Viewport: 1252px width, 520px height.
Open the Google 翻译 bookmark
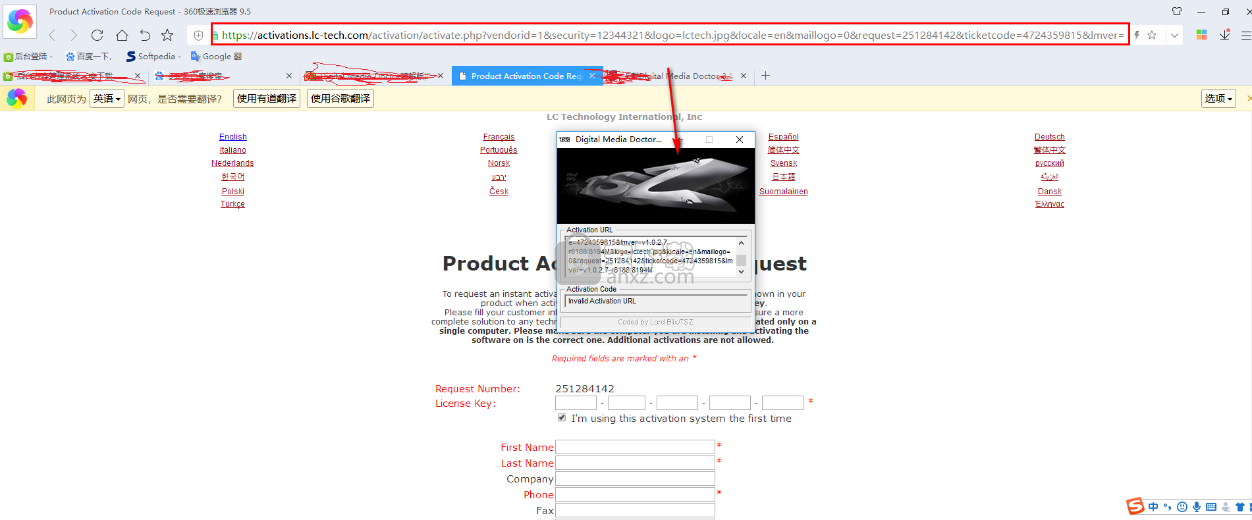tap(216, 57)
